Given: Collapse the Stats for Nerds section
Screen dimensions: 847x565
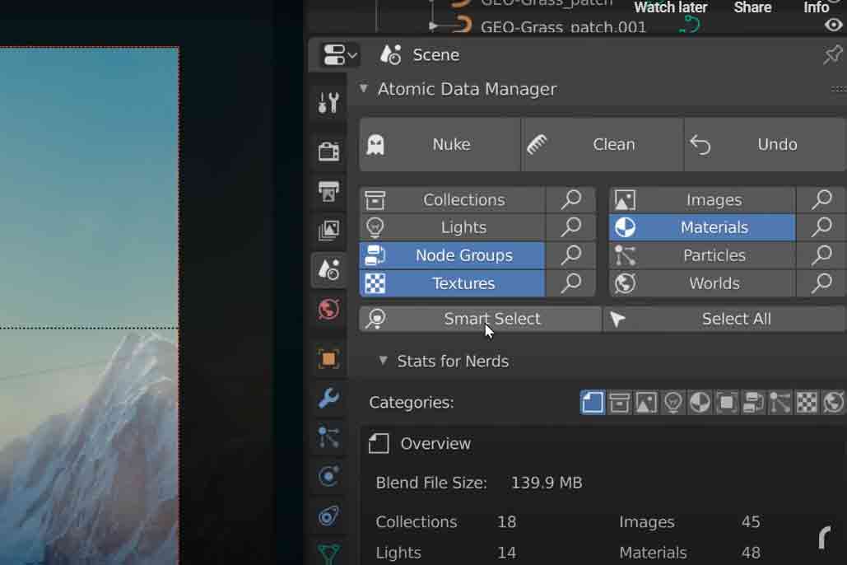Looking at the screenshot, I should [383, 361].
